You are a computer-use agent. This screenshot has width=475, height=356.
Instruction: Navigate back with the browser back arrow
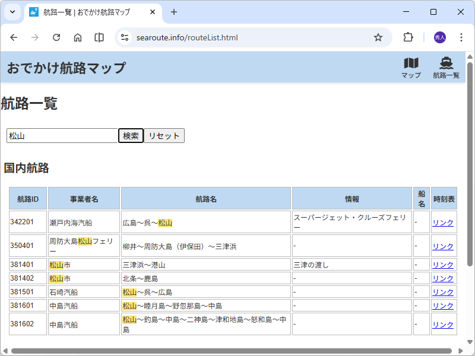14,37
